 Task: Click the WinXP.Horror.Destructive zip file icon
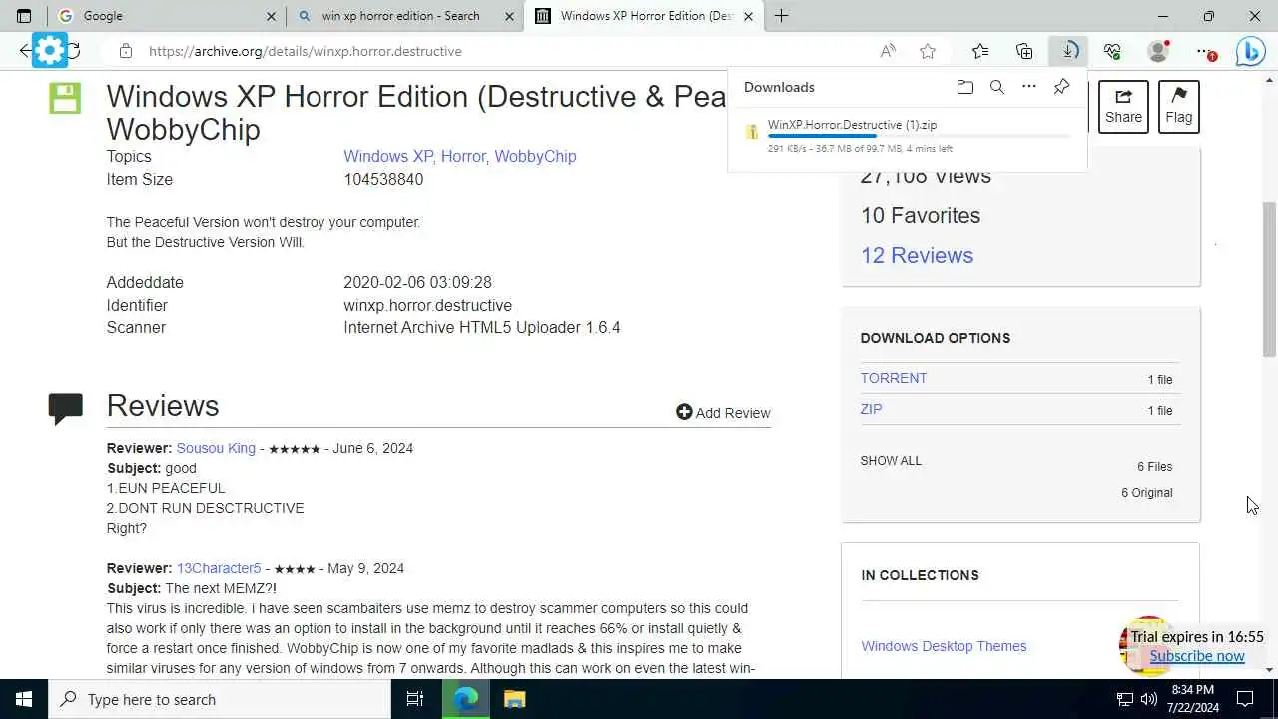(752, 132)
